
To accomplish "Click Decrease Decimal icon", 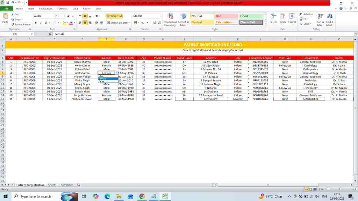I will pyautogui.click(x=159, y=23).
